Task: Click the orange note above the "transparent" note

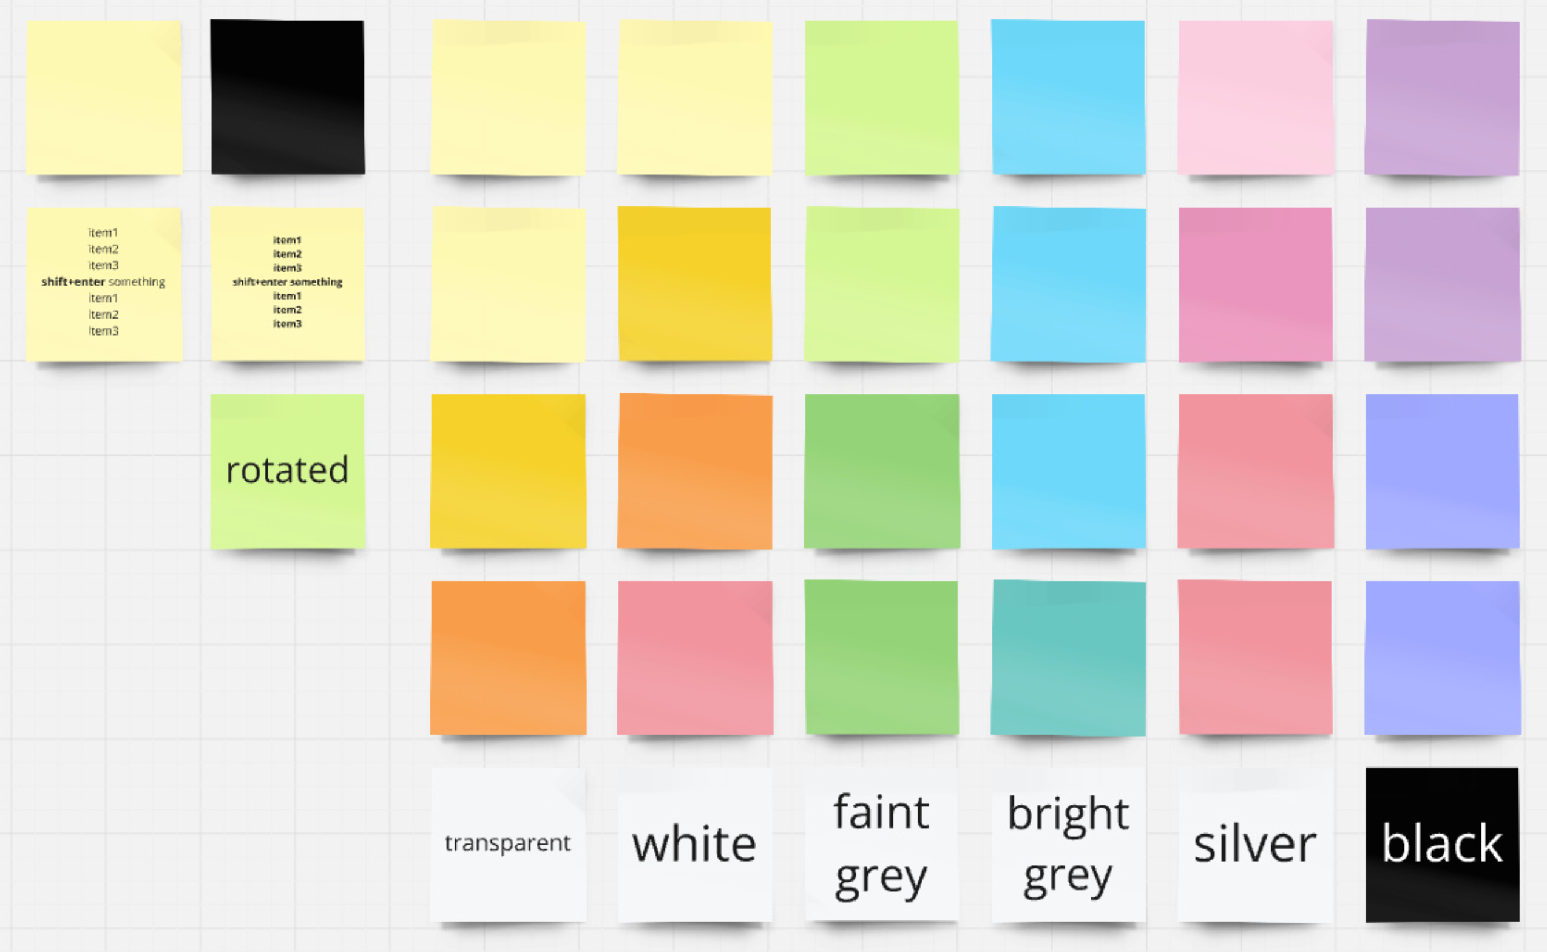Action: pyautogui.click(x=507, y=657)
